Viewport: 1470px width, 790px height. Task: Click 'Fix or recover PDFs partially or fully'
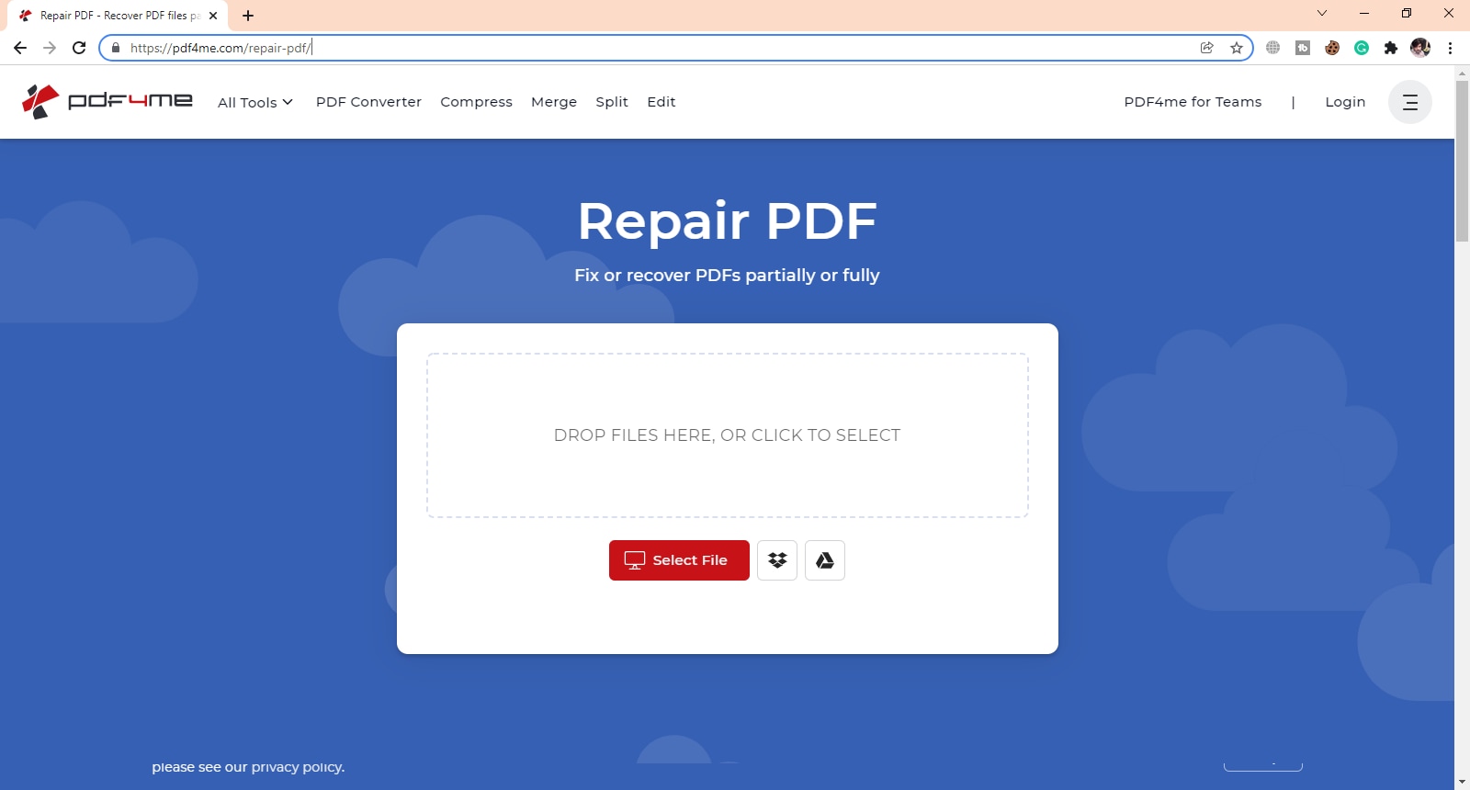pyautogui.click(x=727, y=276)
